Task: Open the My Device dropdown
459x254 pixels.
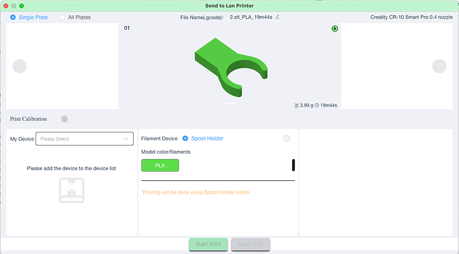Action: (84, 139)
